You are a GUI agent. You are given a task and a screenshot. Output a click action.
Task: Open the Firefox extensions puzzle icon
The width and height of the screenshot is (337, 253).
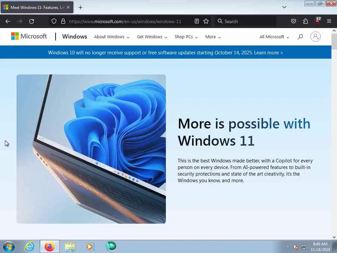305,21
